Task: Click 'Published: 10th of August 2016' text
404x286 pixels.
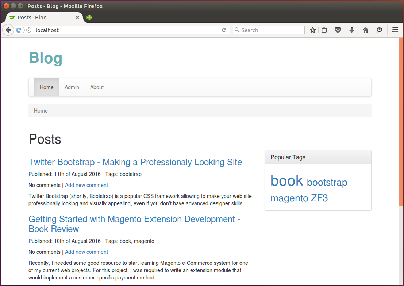Action: pyautogui.click(x=64, y=241)
